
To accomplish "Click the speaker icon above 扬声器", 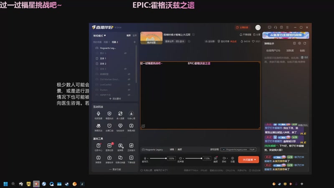I will 180,158.
